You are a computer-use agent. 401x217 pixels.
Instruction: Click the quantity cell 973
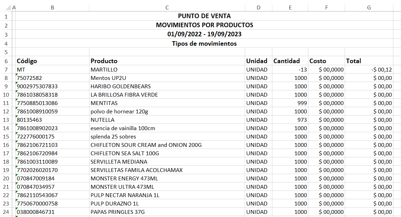(290, 120)
